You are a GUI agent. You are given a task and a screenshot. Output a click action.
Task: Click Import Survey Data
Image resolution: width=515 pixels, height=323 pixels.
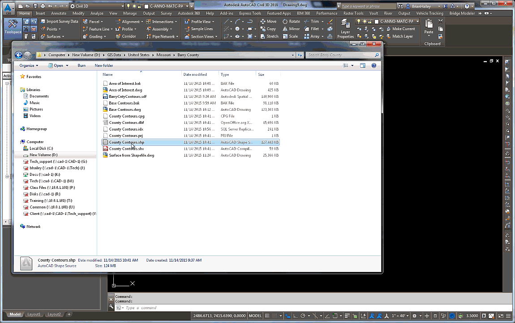[59, 22]
